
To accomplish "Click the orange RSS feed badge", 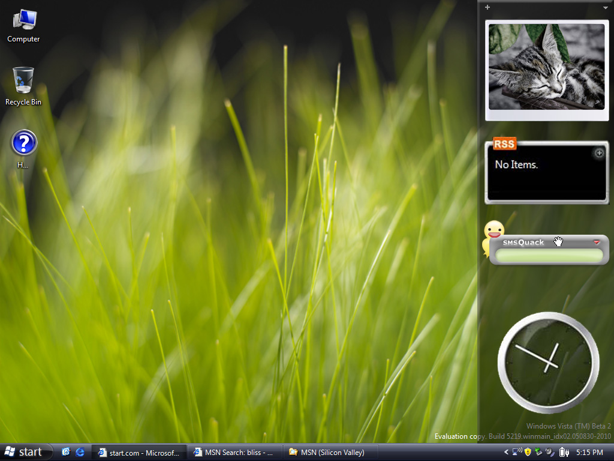I will 504,144.
